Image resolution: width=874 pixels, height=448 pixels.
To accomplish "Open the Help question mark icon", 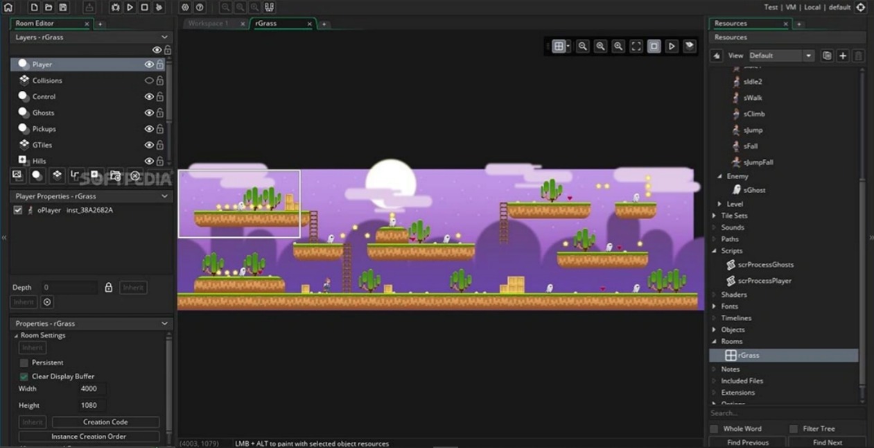I will pos(200,8).
